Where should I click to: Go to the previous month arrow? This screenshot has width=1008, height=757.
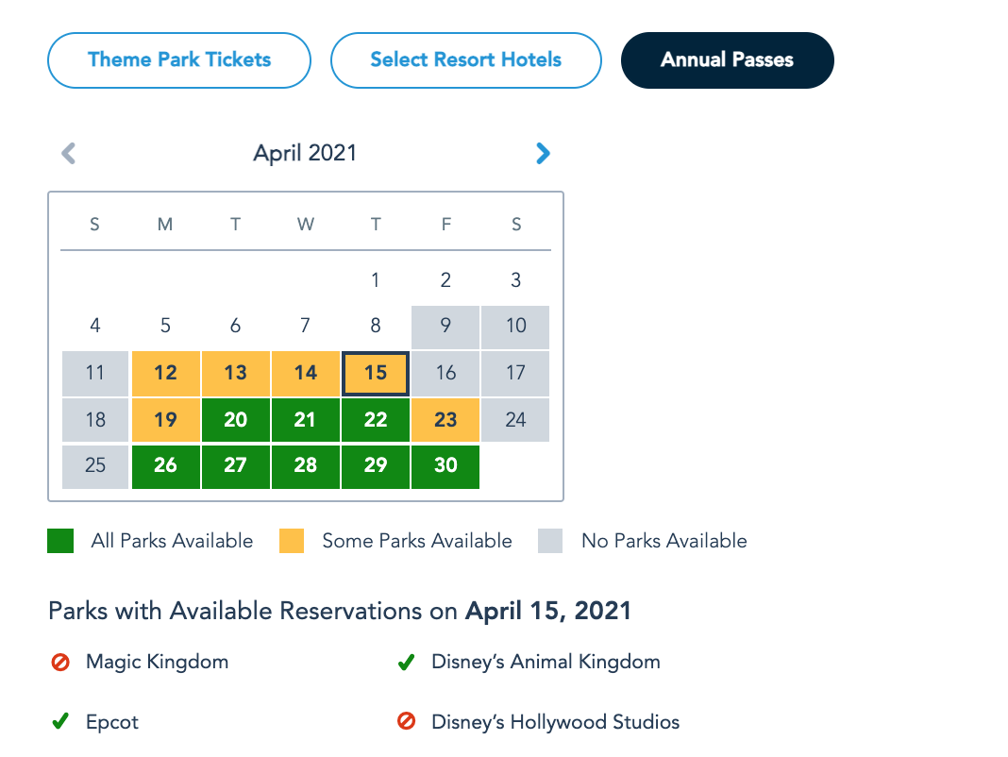(x=68, y=153)
